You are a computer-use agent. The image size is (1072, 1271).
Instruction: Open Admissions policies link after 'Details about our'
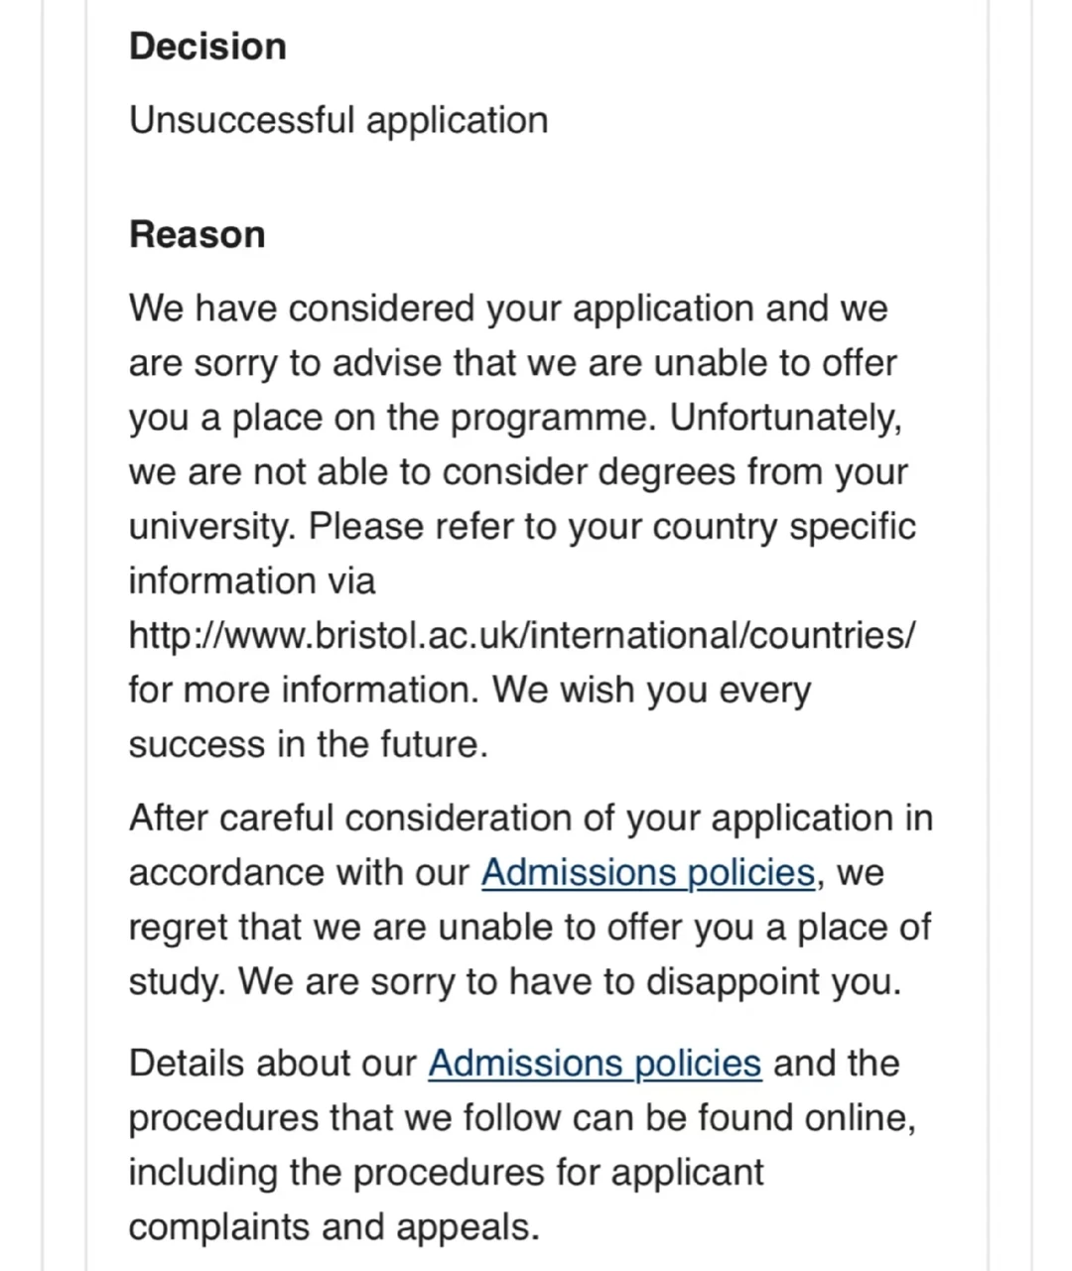[595, 1064]
